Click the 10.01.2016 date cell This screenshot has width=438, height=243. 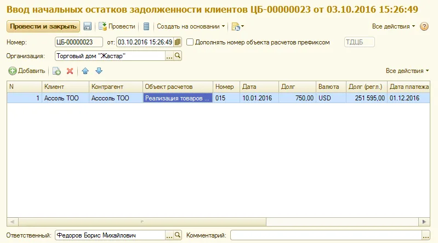[x=259, y=98]
